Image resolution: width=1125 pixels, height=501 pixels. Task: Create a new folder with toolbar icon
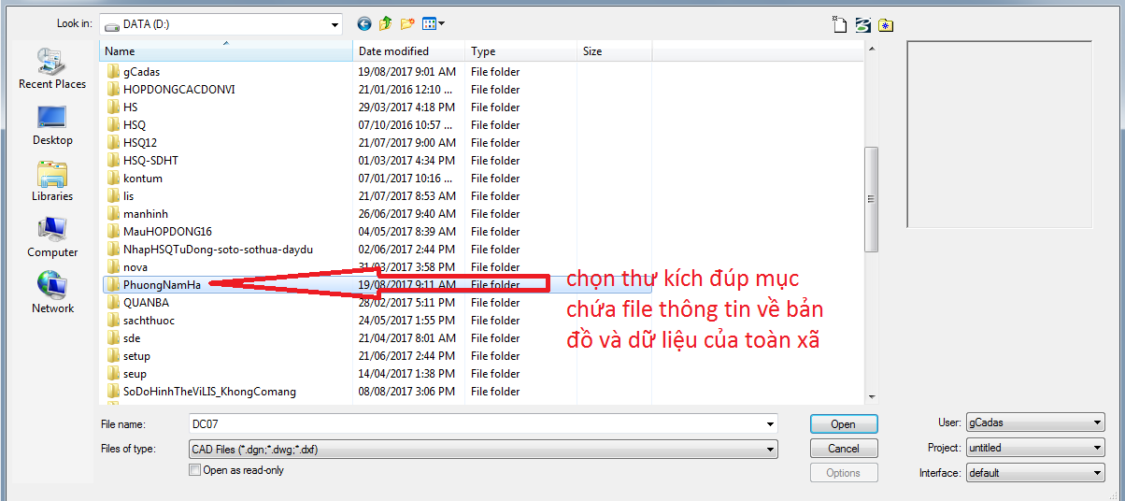[407, 23]
